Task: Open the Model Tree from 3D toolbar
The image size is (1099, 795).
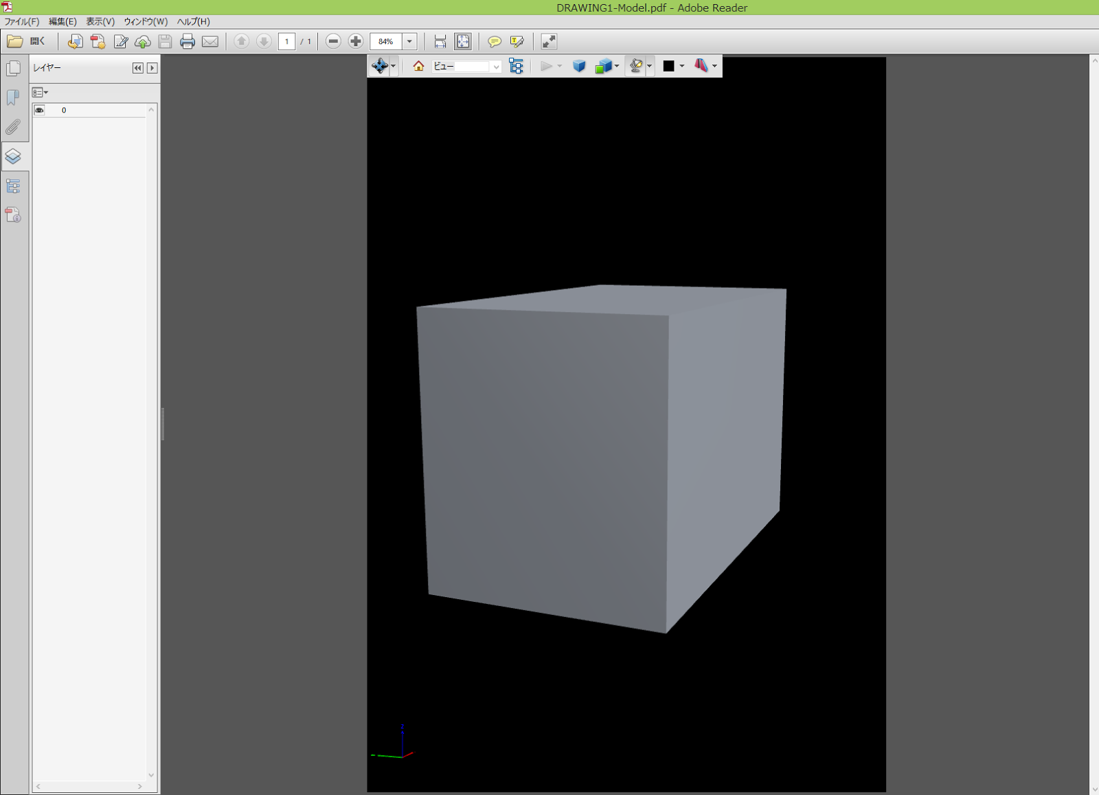Action: click(517, 66)
